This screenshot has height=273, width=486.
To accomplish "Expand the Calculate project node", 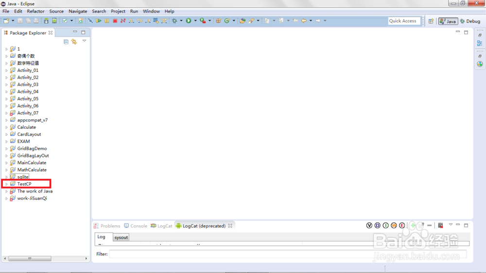I will (x=6, y=127).
